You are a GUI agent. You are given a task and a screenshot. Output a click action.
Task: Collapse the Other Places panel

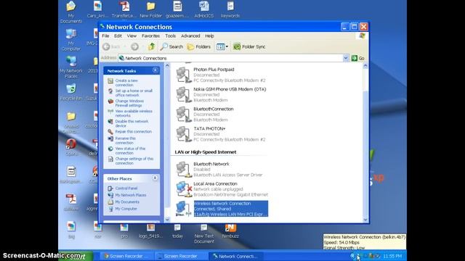(x=155, y=178)
